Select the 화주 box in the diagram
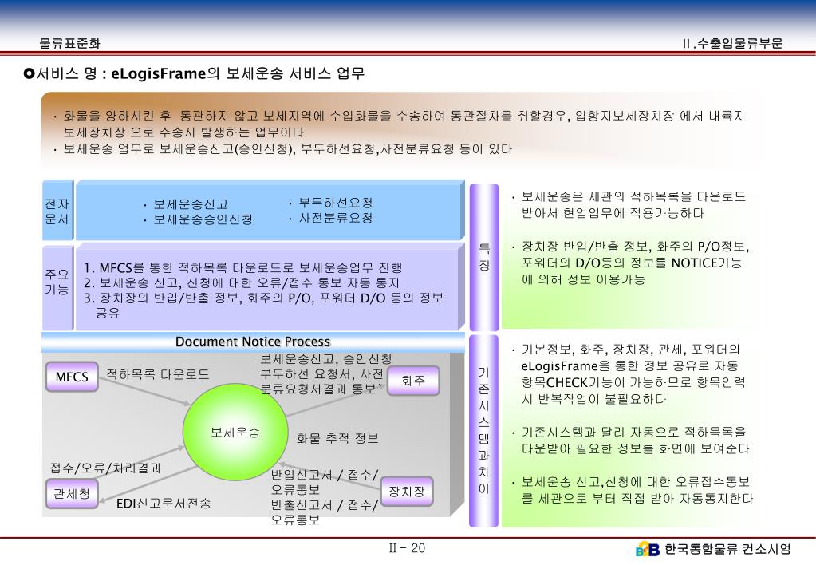The height and width of the screenshot is (565, 816). point(413,381)
